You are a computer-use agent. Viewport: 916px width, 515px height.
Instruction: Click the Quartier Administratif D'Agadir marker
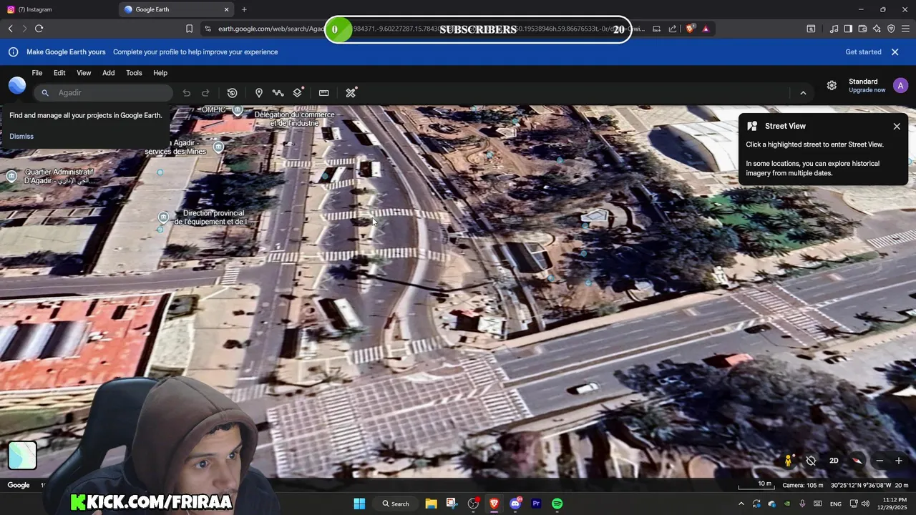pyautogui.click(x=11, y=177)
